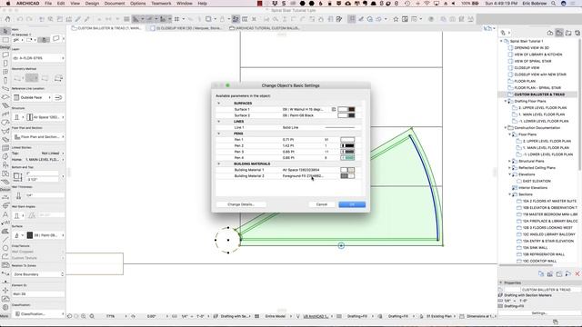Open the Pen 1 color swatch
Viewport: 582px width, 327px height.
point(347,140)
